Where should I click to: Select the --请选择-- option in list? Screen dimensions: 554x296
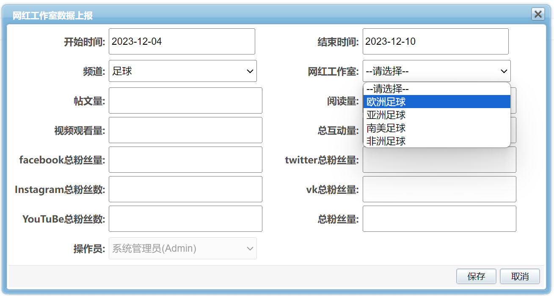click(x=436, y=89)
